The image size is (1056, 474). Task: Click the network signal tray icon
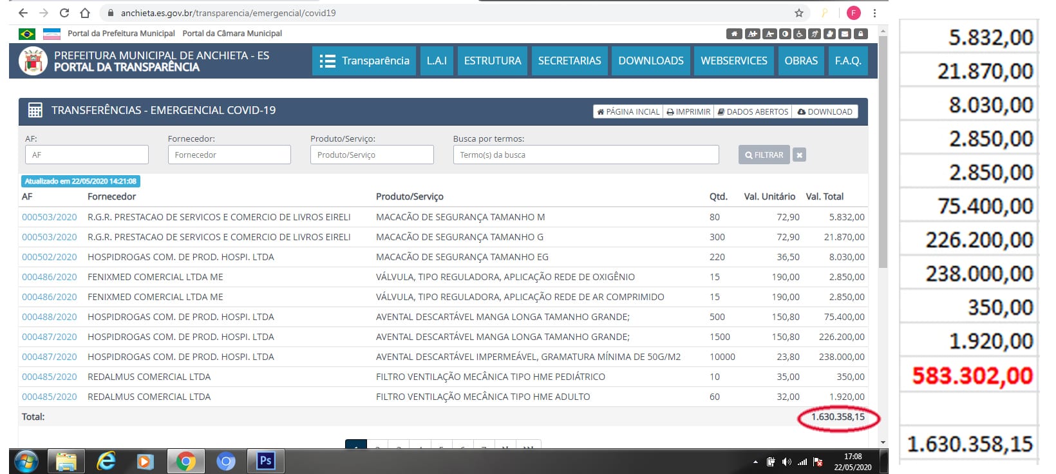click(802, 462)
